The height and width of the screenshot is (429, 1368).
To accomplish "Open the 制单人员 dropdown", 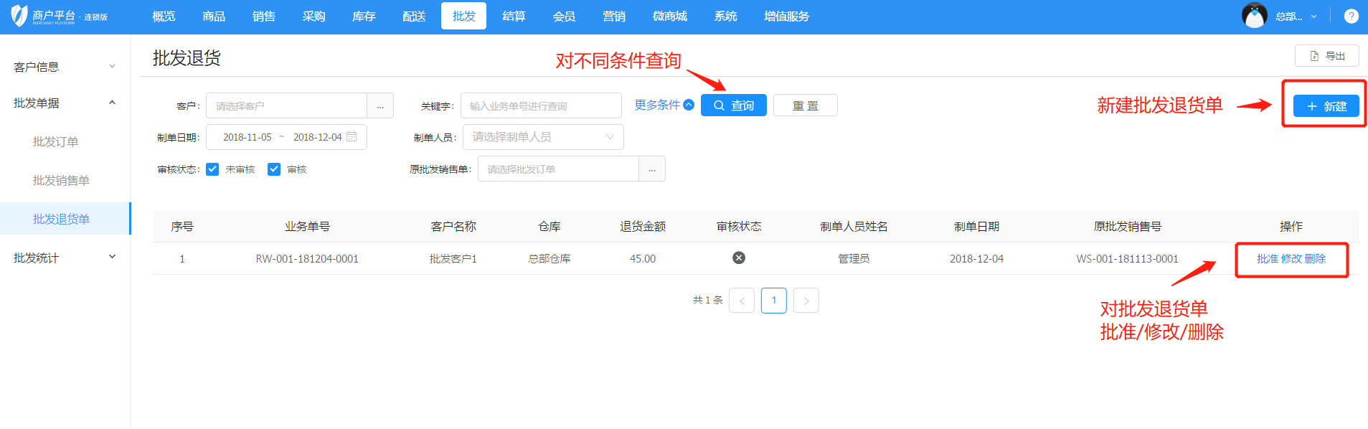I will coord(543,137).
